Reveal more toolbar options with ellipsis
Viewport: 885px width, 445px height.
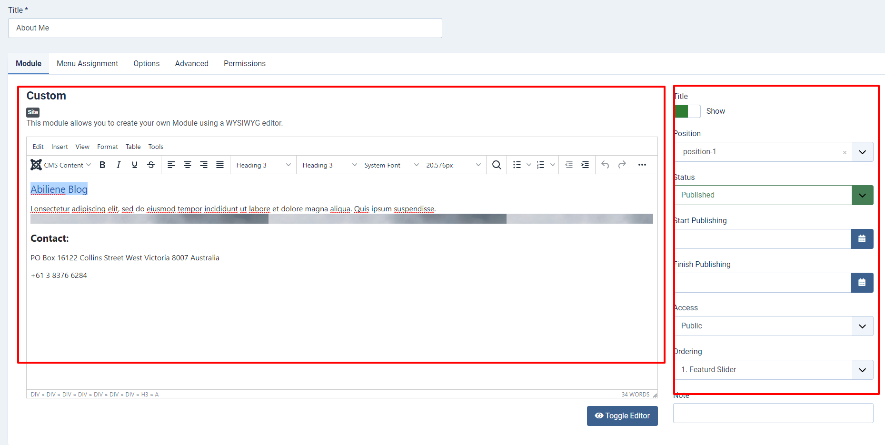click(x=642, y=165)
